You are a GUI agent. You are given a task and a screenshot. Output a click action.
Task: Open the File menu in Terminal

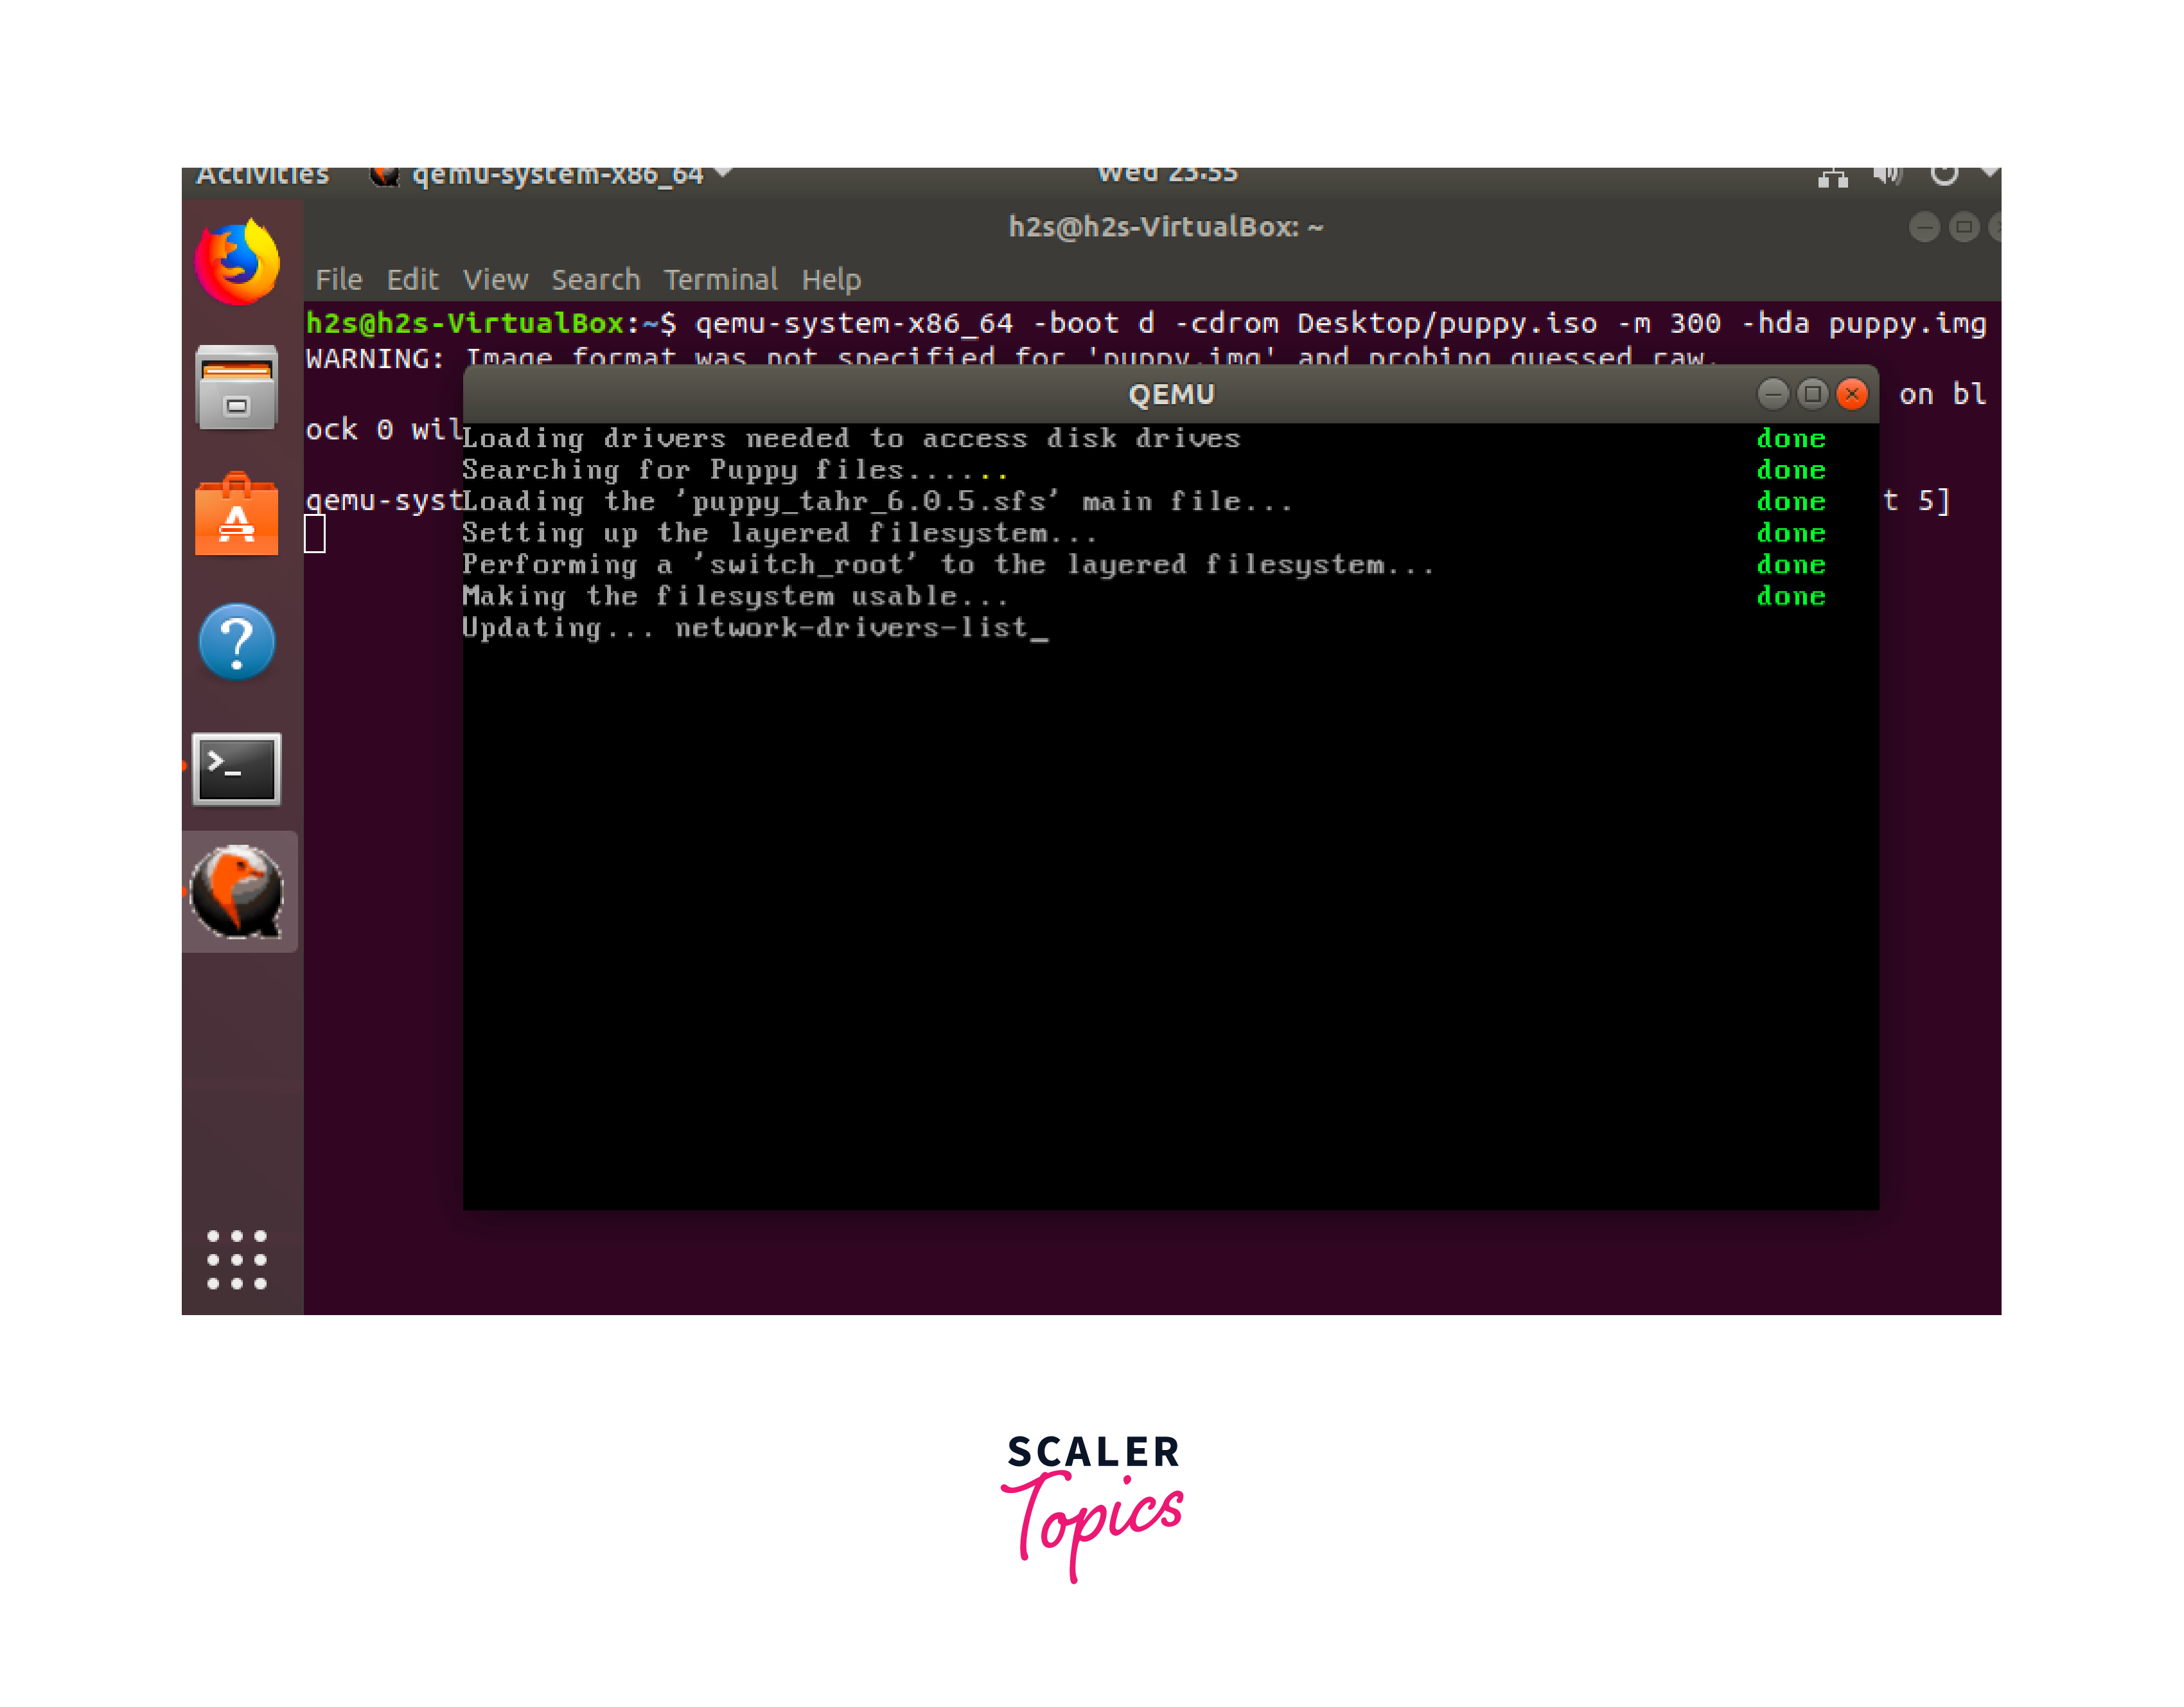pyautogui.click(x=338, y=280)
